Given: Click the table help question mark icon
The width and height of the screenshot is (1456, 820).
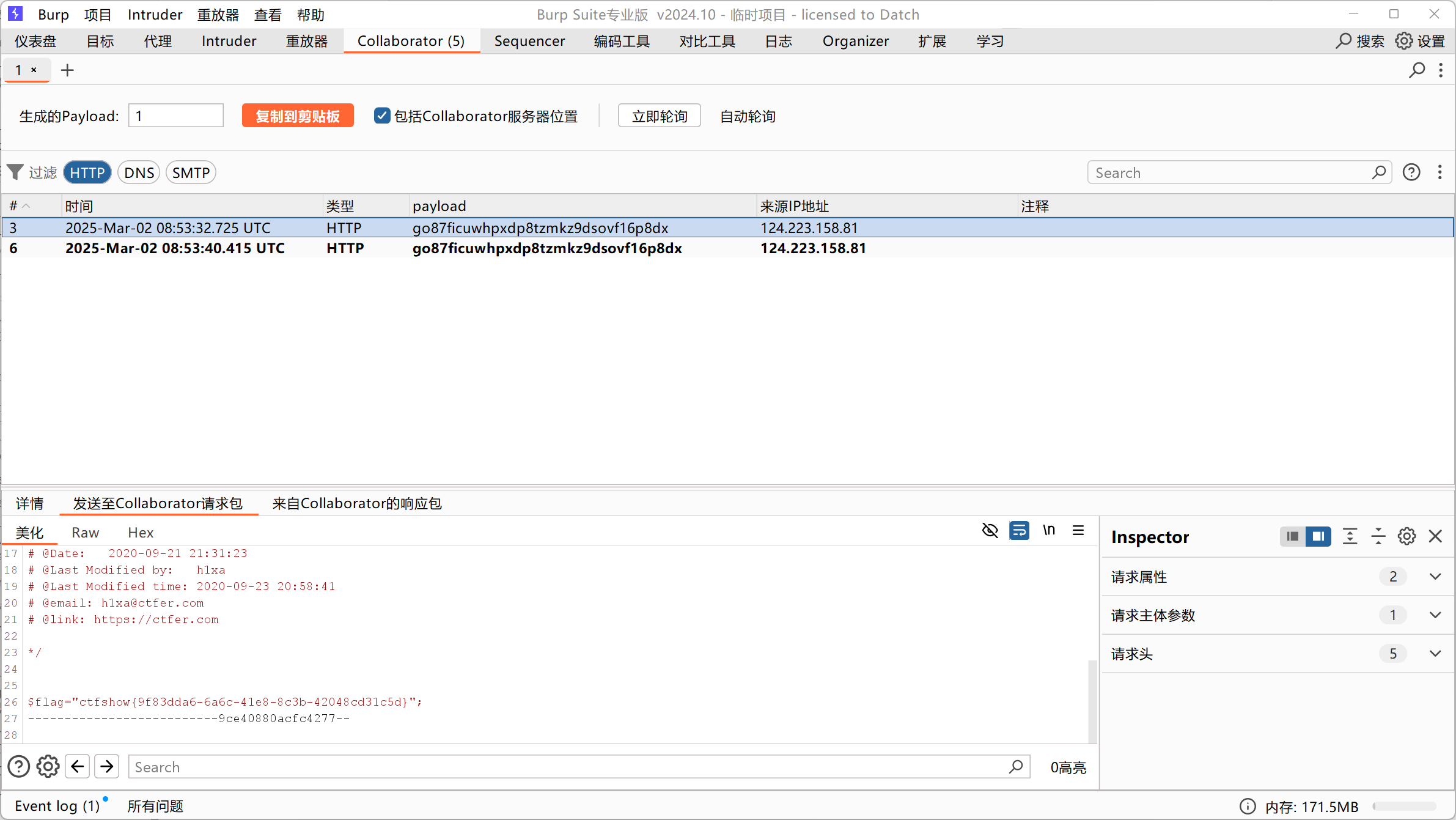Looking at the screenshot, I should click(1411, 172).
